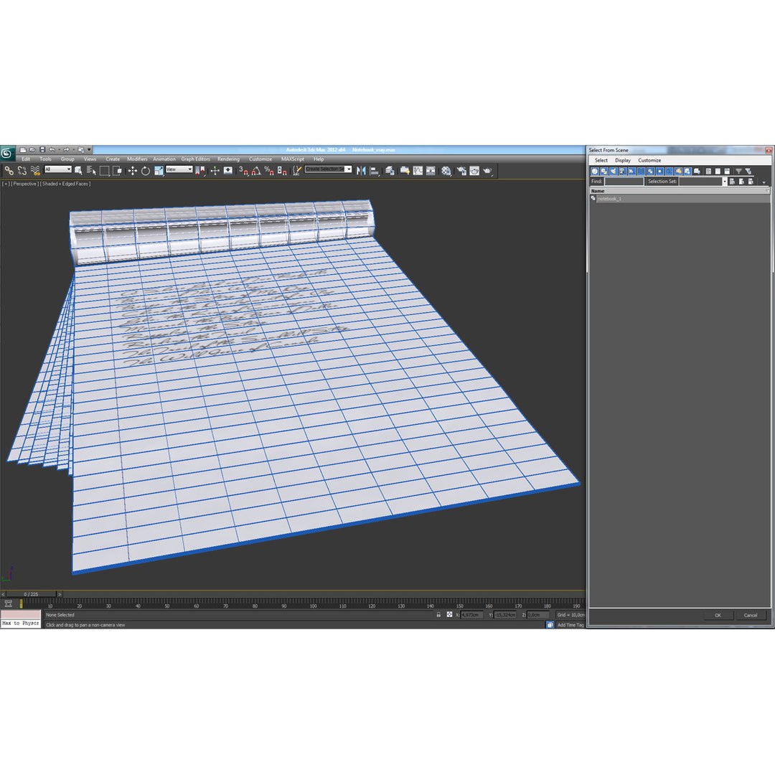Open the Modifiers menu
Viewport: 775px width, 775px height.
click(137, 159)
